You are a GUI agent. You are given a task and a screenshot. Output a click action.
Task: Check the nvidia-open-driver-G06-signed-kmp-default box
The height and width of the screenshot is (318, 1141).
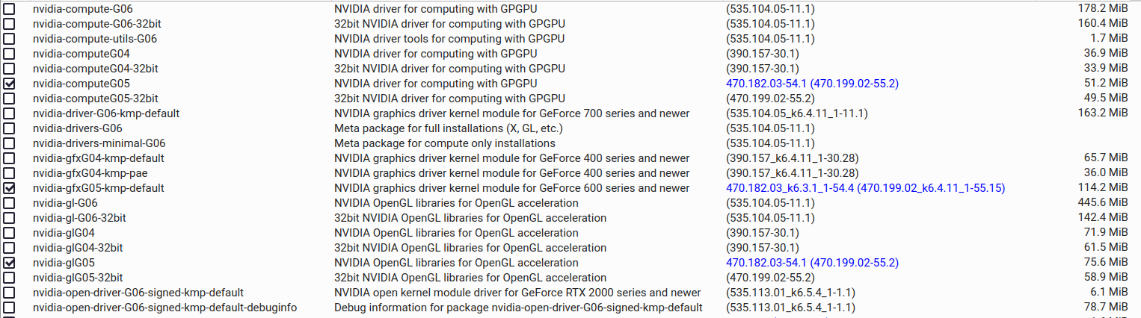pos(9,293)
